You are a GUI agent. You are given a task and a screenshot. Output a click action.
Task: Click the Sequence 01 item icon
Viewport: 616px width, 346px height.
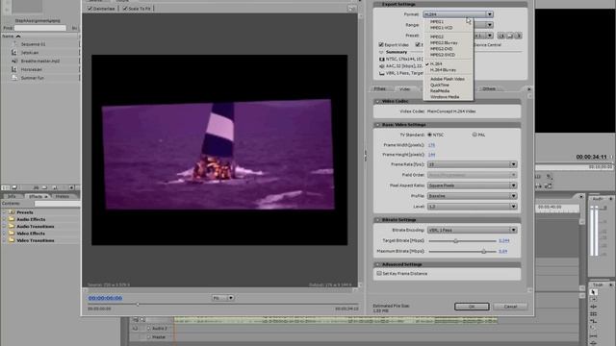point(14,44)
